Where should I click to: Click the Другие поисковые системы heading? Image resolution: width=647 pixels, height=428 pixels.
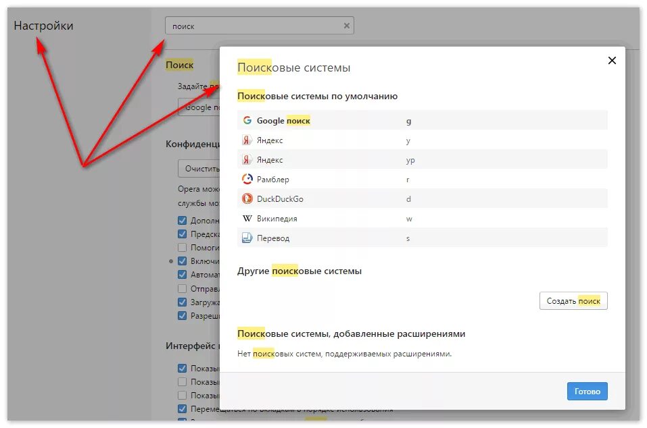tap(299, 271)
